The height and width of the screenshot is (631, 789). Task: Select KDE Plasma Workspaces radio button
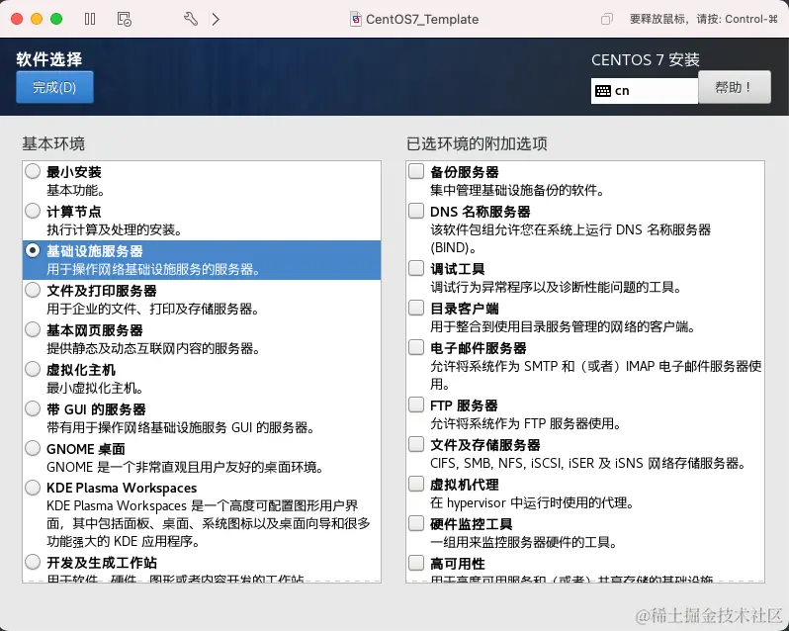pos(33,487)
